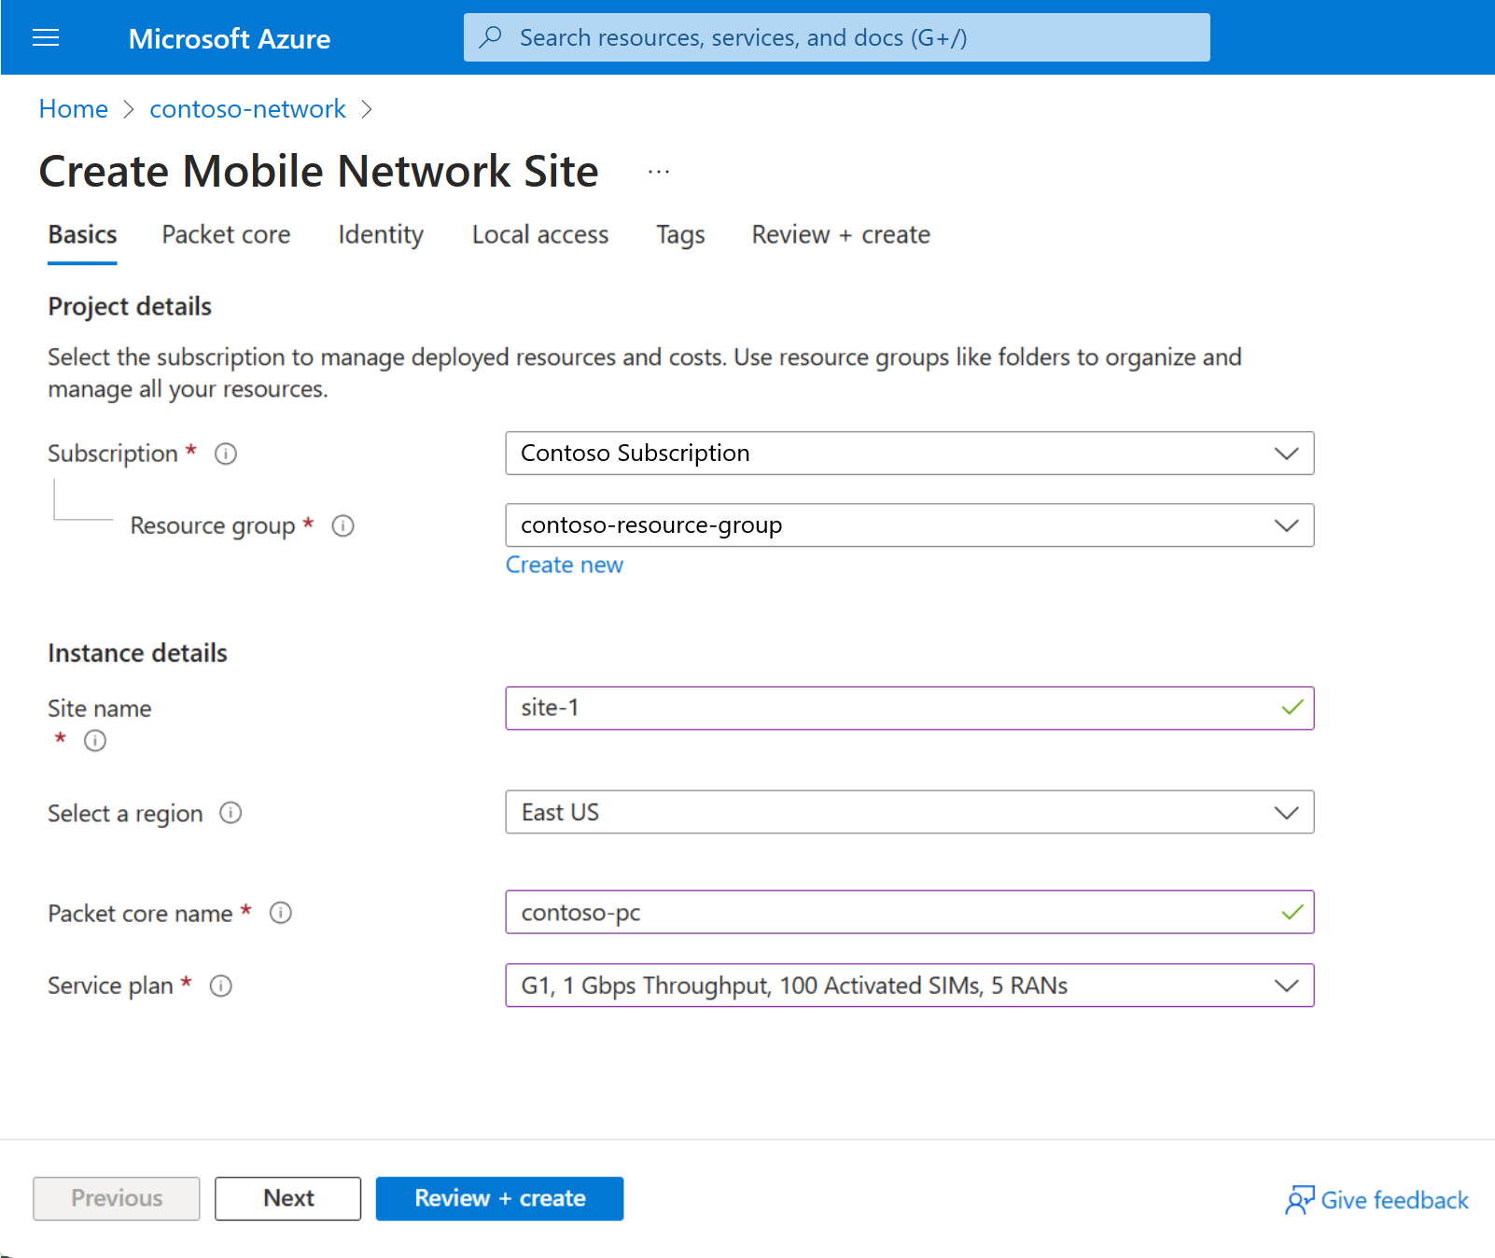Switch to the Packet core tab

pyautogui.click(x=225, y=235)
